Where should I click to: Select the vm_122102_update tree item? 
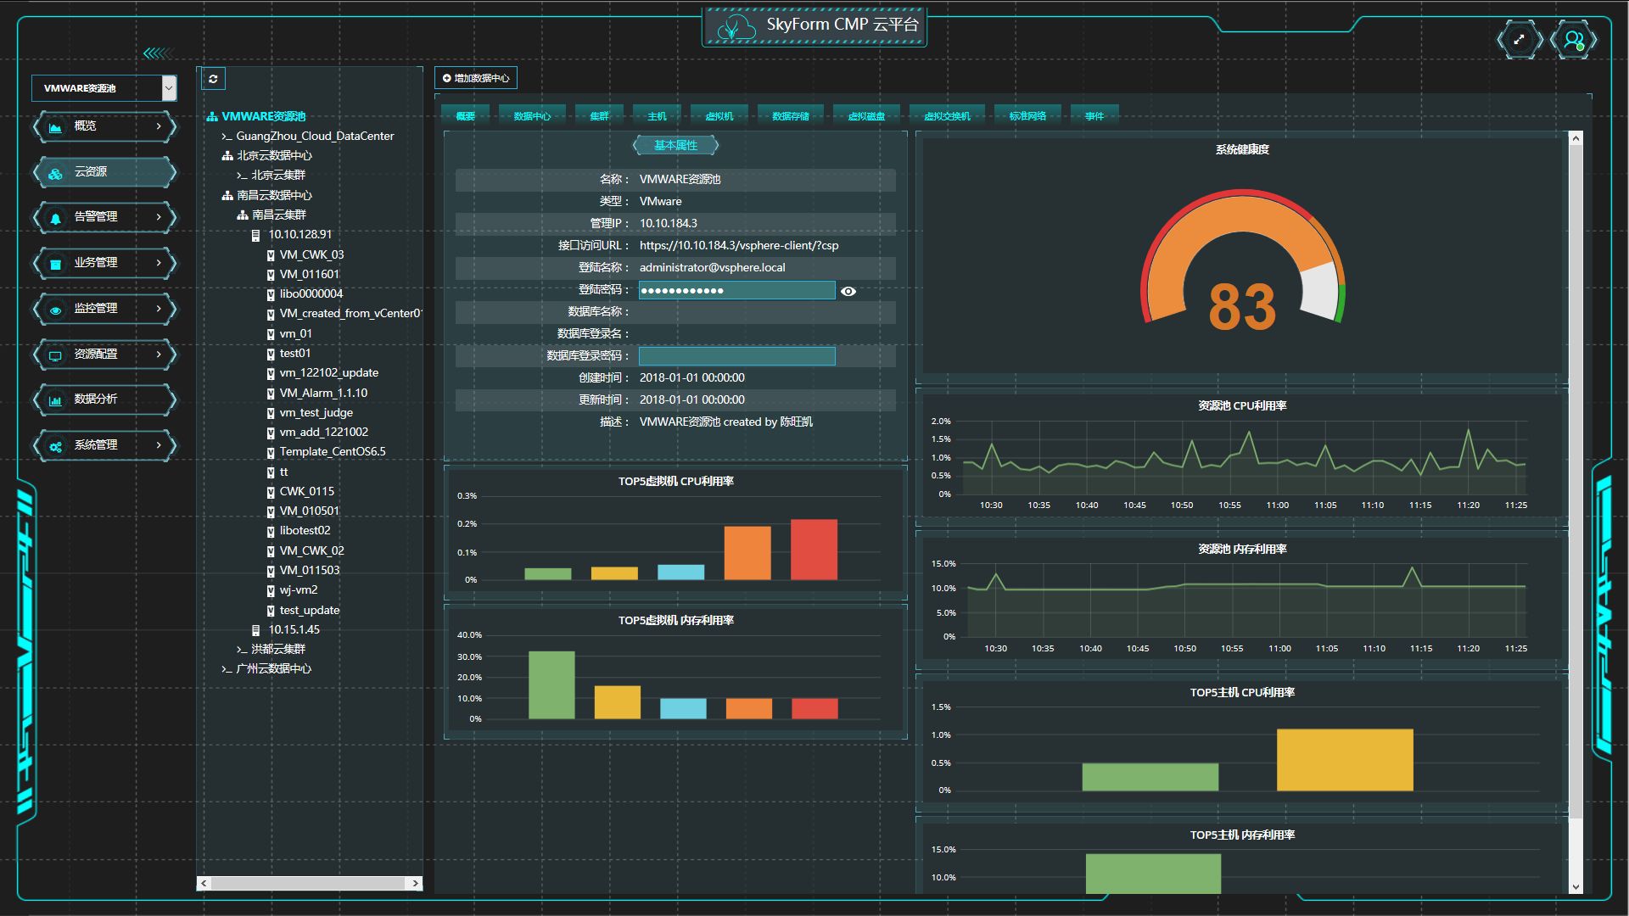point(329,373)
